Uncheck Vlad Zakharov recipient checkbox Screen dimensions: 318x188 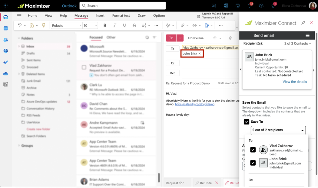[x=253, y=150]
